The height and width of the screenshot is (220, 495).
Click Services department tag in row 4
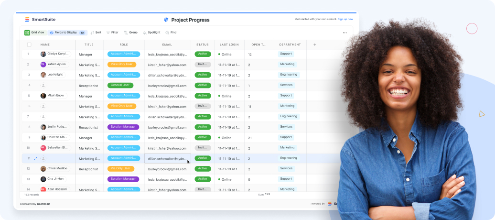click(287, 85)
